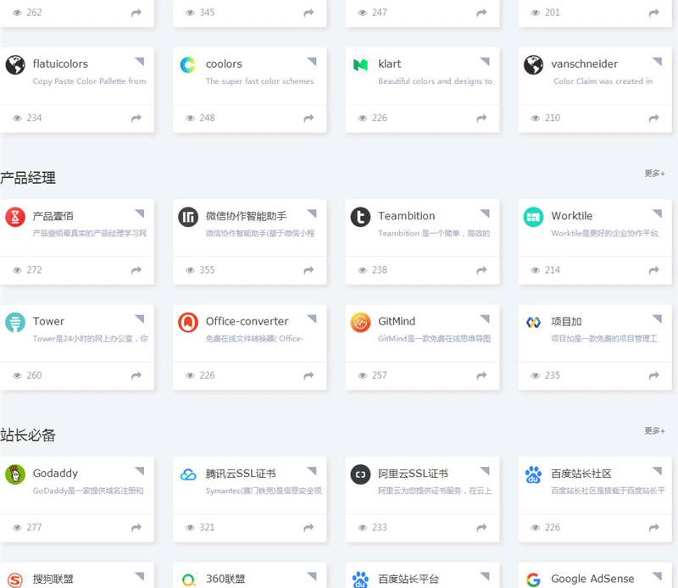Image resolution: width=678 pixels, height=588 pixels.
Task: Click corner triangle on 产品壹佰 card
Action: point(140,214)
